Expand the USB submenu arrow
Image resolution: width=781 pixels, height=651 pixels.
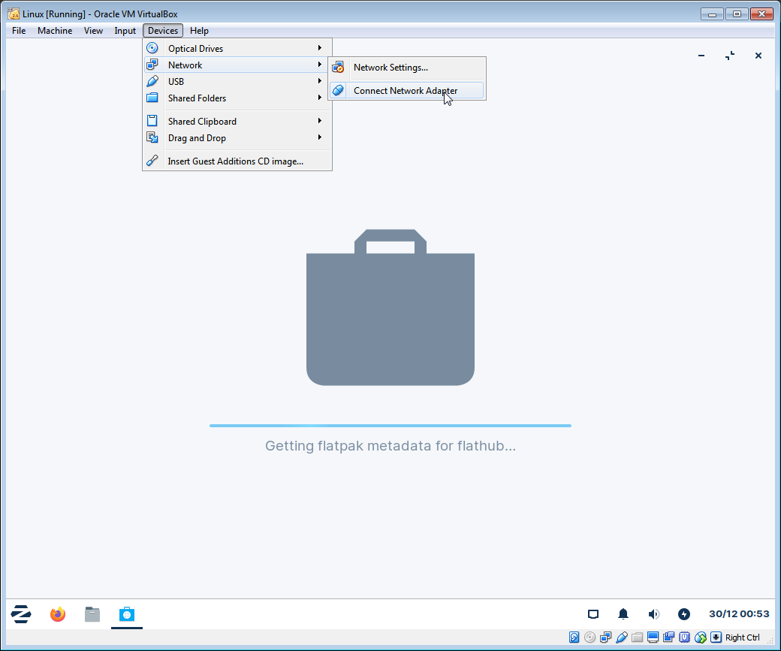pyautogui.click(x=320, y=80)
